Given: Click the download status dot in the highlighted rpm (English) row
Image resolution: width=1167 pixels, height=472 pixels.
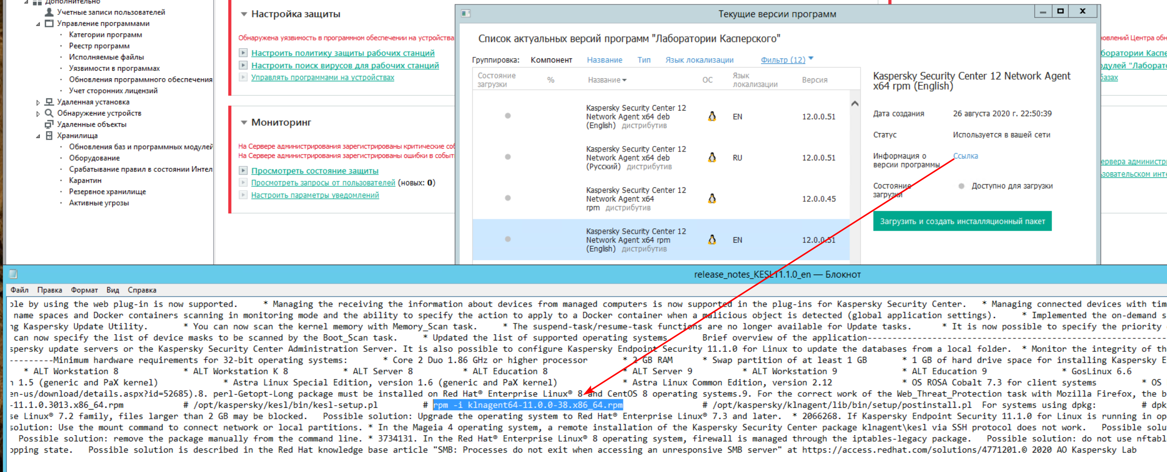Looking at the screenshot, I should [508, 239].
